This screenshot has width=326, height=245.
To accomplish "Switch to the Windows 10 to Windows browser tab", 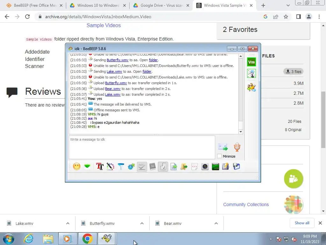I will click(x=98, y=5).
